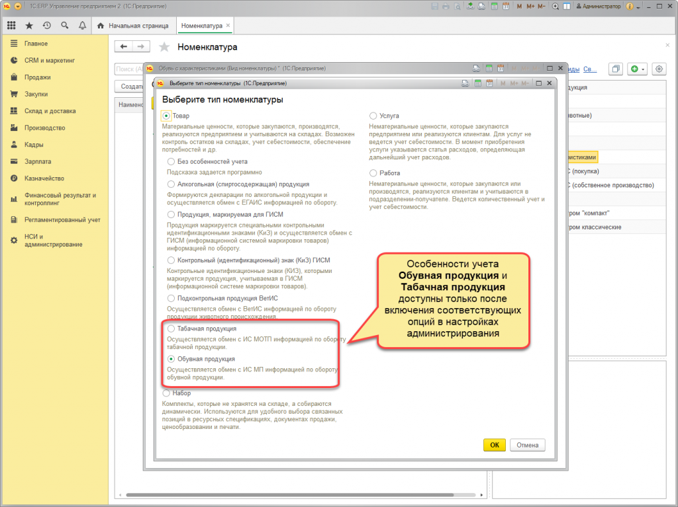Select Продукция, маркируемая для ГИСМ
The image size is (678, 507).
(x=171, y=214)
